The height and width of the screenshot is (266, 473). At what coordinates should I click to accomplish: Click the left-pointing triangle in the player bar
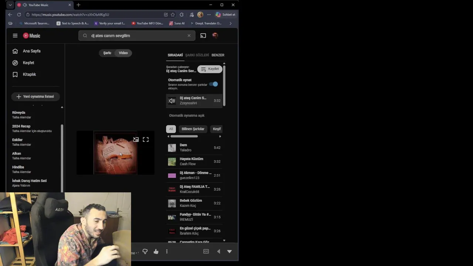click(x=218, y=251)
